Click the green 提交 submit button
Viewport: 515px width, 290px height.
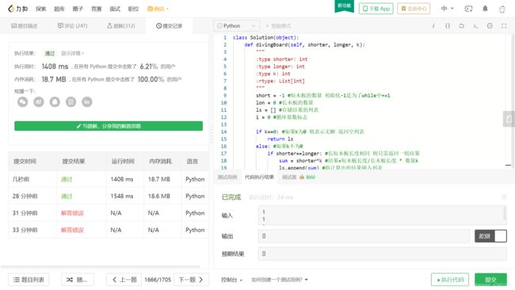(490, 280)
